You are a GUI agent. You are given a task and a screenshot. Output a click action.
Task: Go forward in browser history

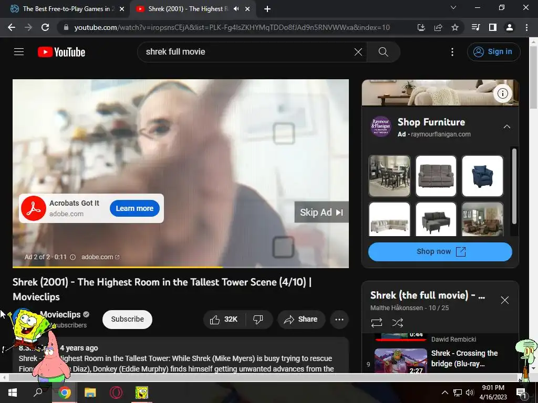click(x=28, y=27)
